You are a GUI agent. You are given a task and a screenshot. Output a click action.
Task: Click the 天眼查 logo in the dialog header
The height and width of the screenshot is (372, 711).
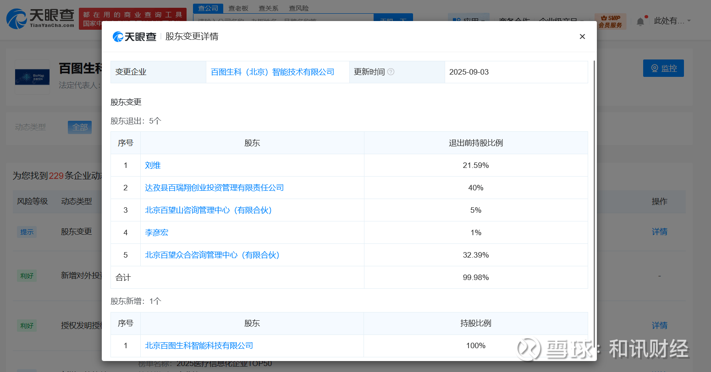pyautogui.click(x=134, y=37)
